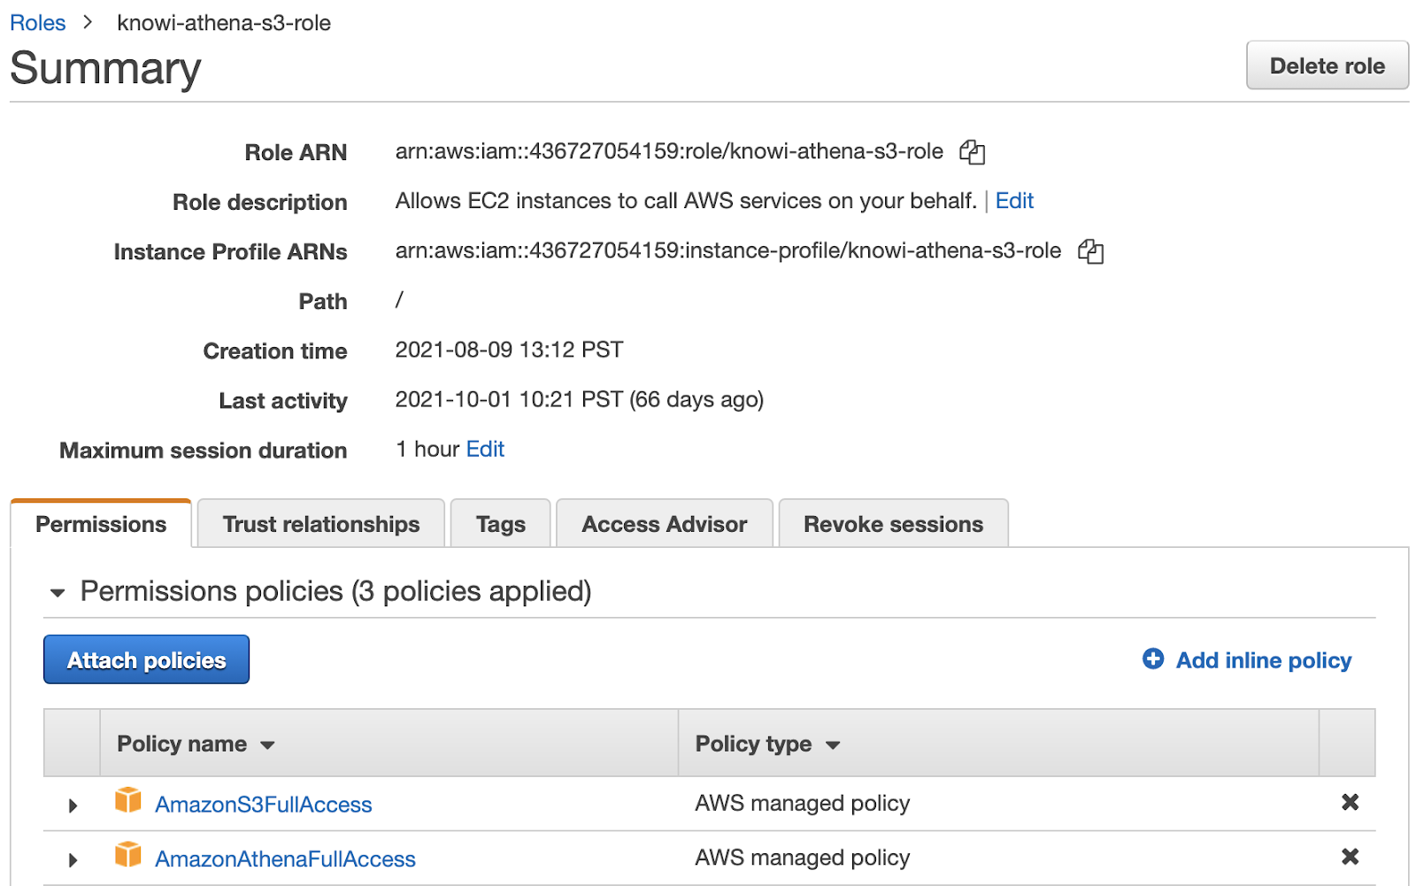Copy the Instance Profile ARN
The height and width of the screenshot is (886, 1416).
point(1089,251)
